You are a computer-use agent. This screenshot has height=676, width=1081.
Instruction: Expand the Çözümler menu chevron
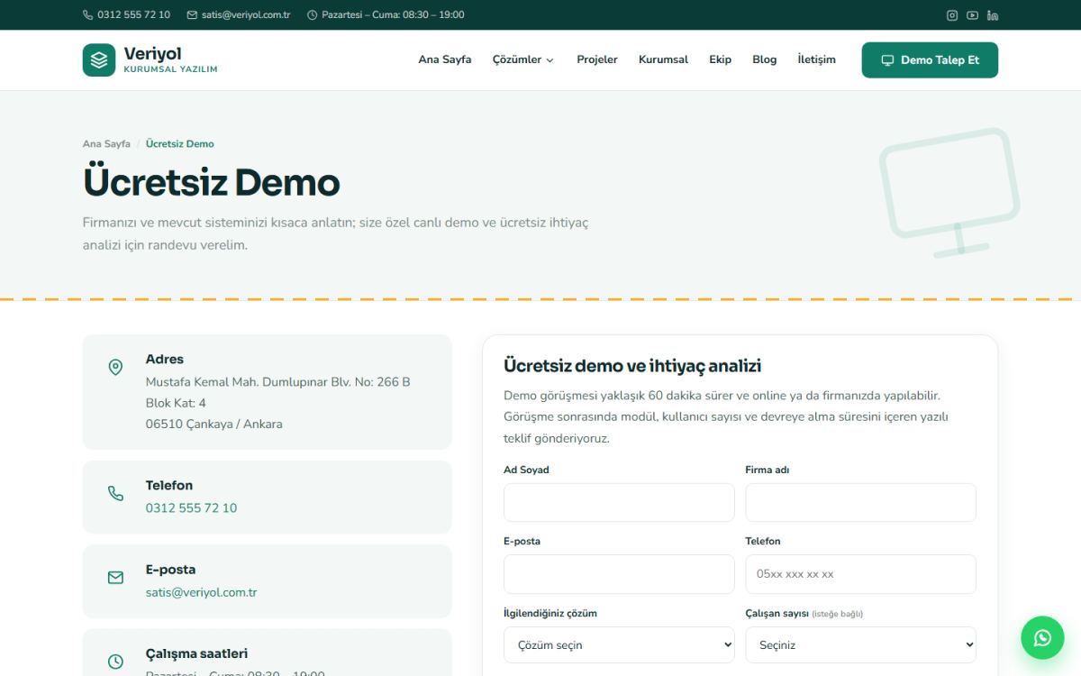pos(550,60)
